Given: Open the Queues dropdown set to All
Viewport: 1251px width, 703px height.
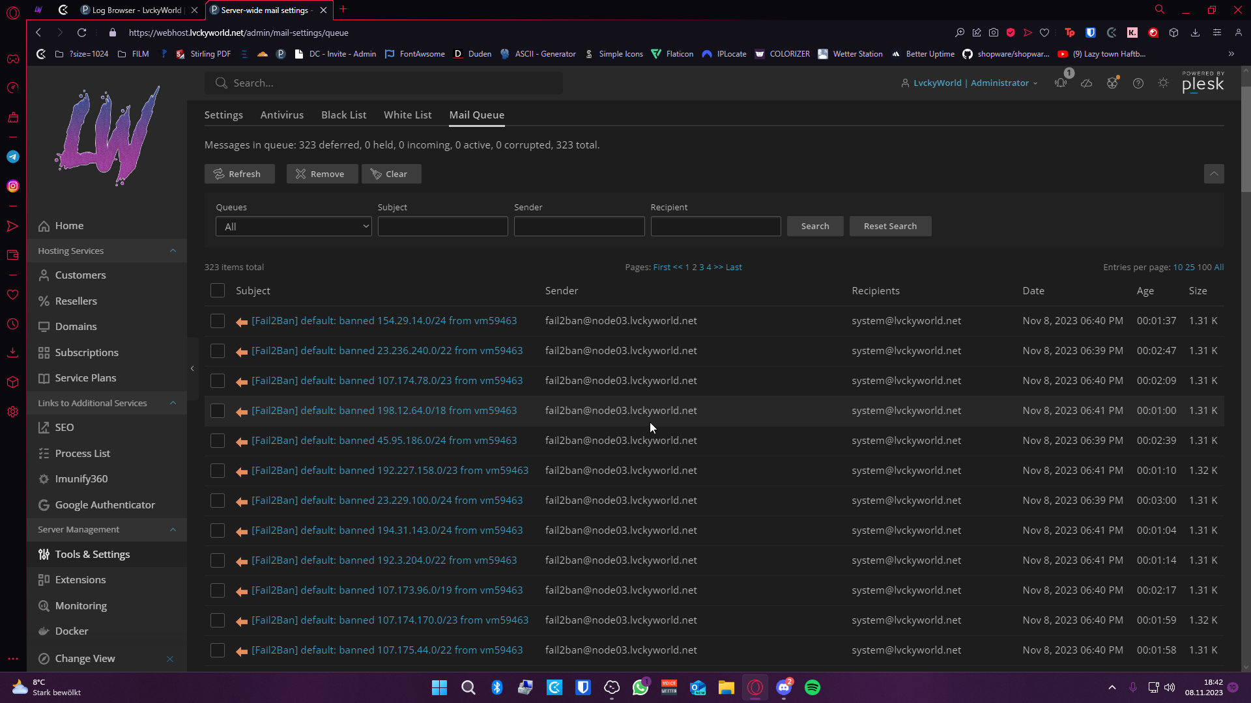Looking at the screenshot, I should (x=293, y=227).
